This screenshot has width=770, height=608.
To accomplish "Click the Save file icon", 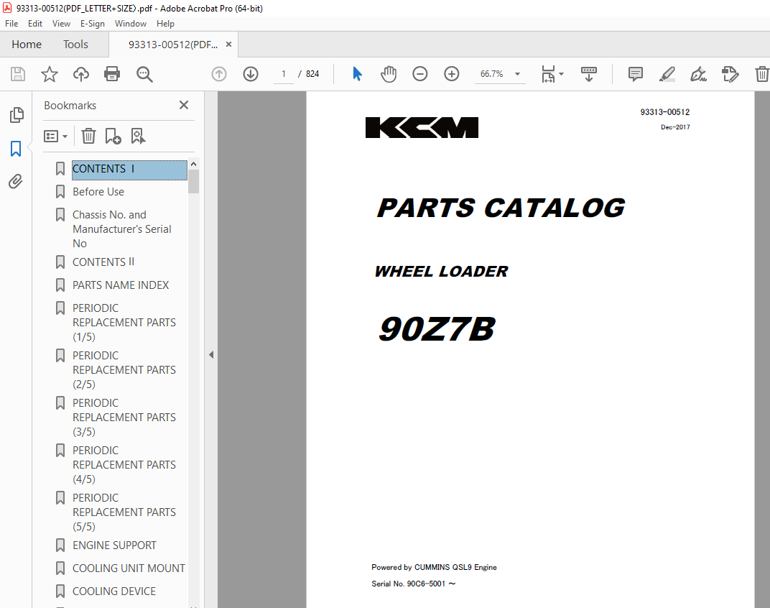I will coord(18,74).
